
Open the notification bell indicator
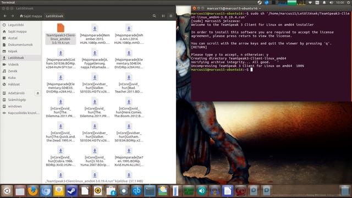(x=324, y=2)
